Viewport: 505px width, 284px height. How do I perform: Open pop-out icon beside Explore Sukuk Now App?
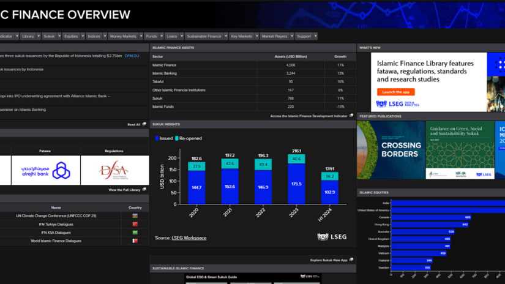click(351, 260)
